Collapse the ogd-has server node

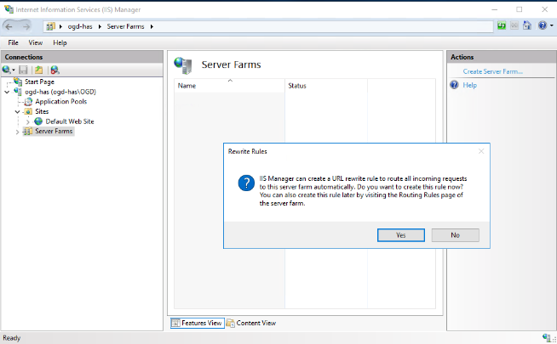tap(7, 92)
